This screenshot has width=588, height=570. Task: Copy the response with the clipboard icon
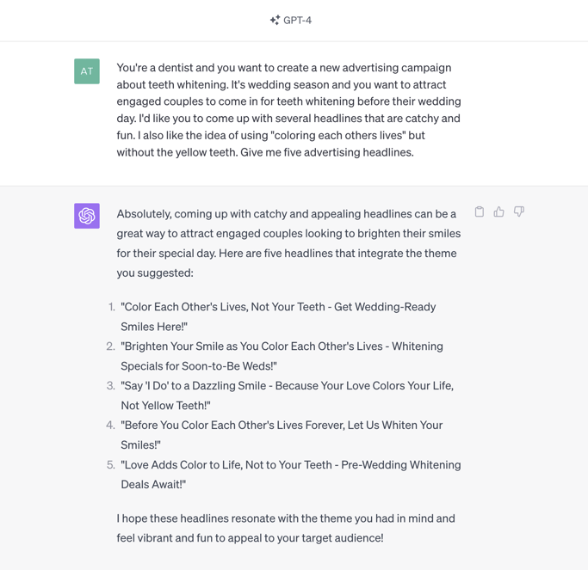coord(480,212)
